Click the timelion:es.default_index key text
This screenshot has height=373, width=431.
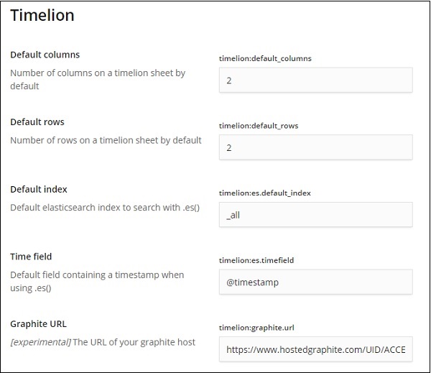[264, 193]
